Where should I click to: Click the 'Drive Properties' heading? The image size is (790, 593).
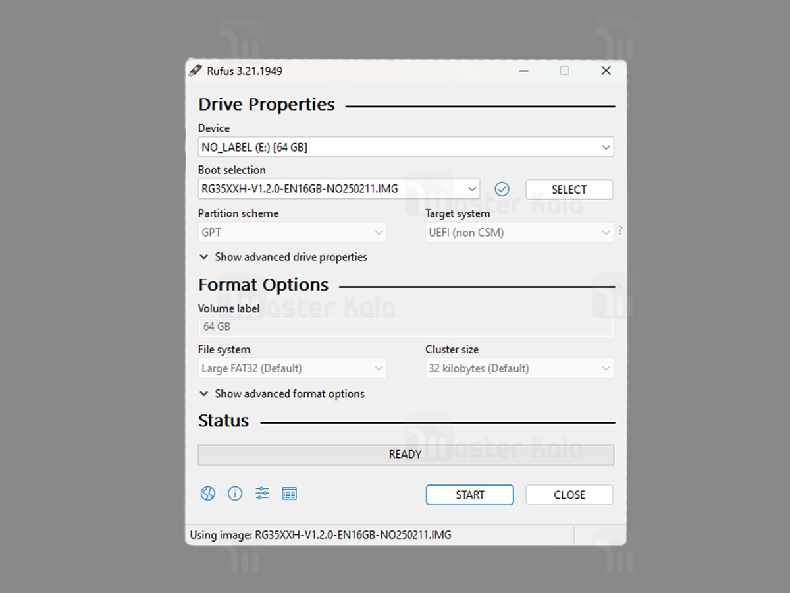(267, 105)
